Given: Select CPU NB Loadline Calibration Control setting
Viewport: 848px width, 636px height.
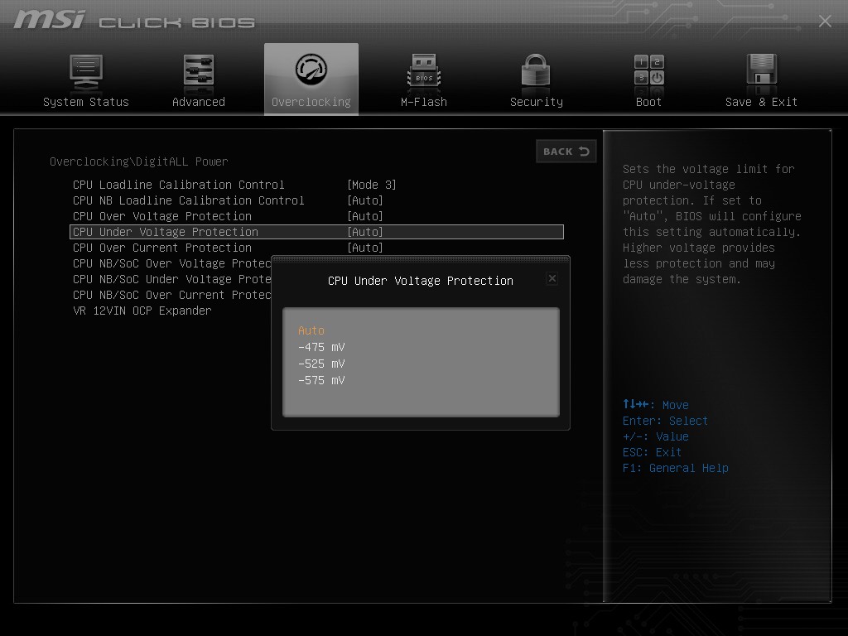Looking at the screenshot, I should point(188,200).
